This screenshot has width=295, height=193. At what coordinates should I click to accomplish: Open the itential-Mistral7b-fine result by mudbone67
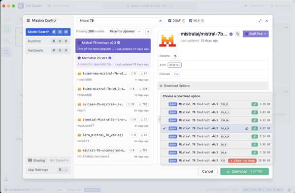point(113,122)
